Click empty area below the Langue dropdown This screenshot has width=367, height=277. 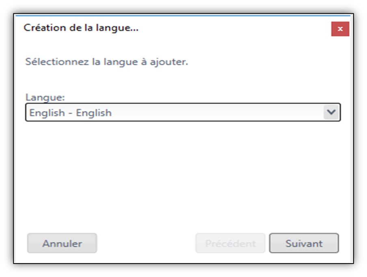pyautogui.click(x=183, y=176)
